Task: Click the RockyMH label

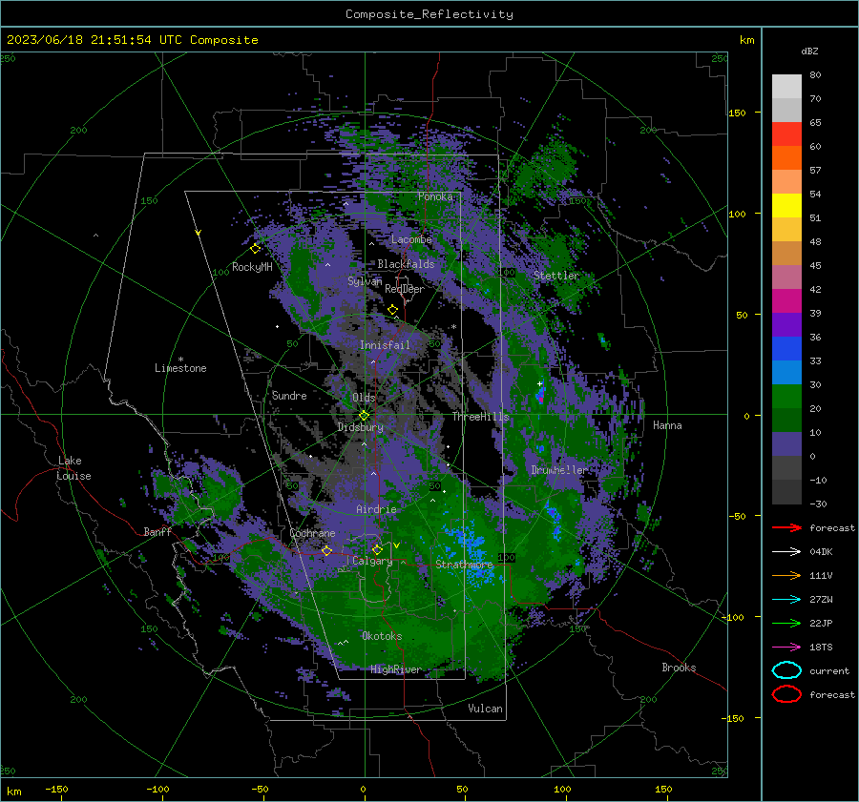Action: click(252, 267)
